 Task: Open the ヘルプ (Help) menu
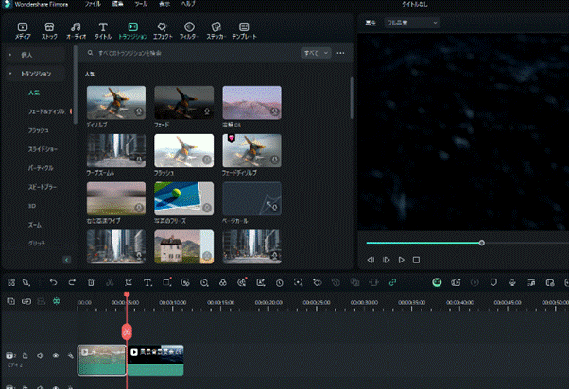pyautogui.click(x=188, y=4)
